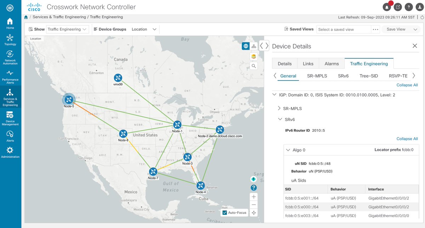Select Node-1 on the map
Screen dimensions: 425x228
(177, 124)
